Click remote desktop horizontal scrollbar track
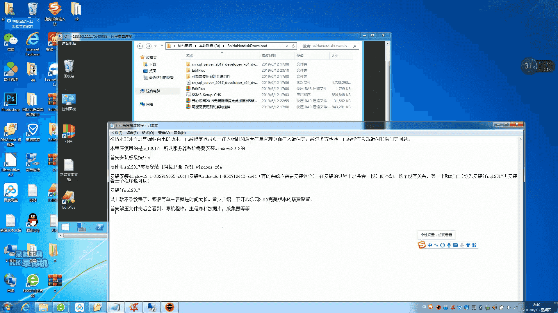558x313 pixels. point(84,236)
